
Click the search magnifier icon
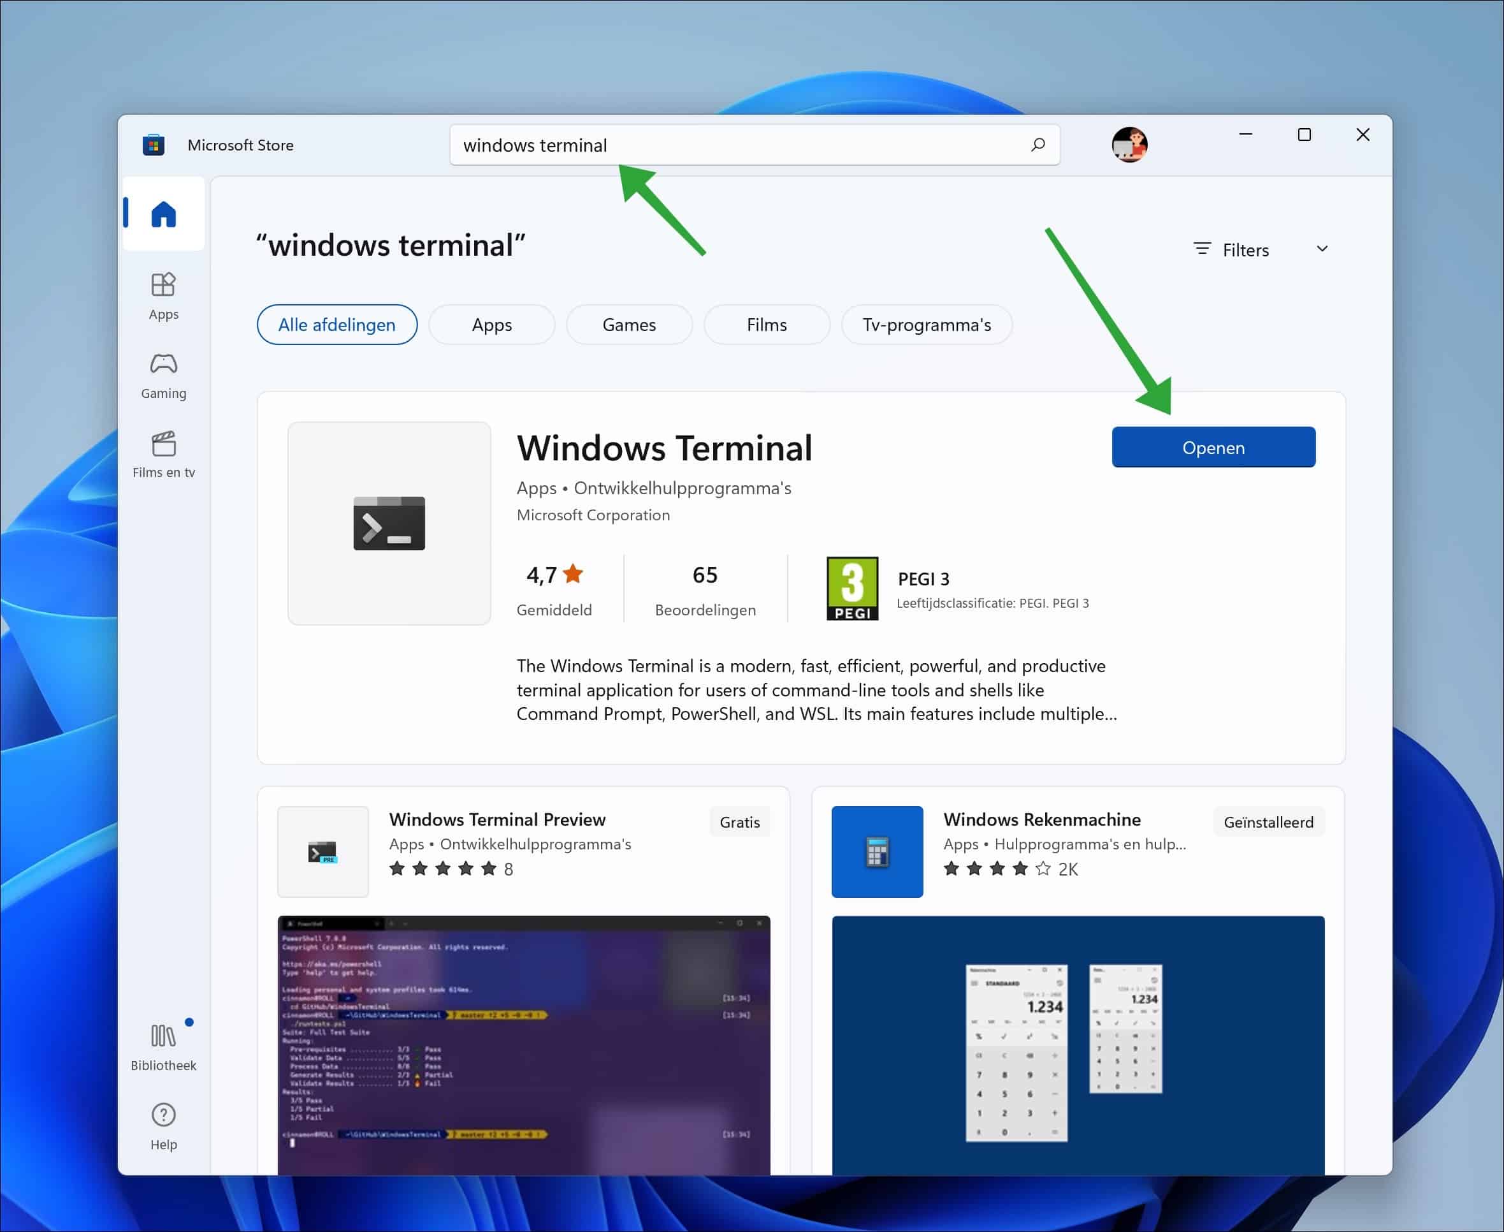click(x=1038, y=145)
